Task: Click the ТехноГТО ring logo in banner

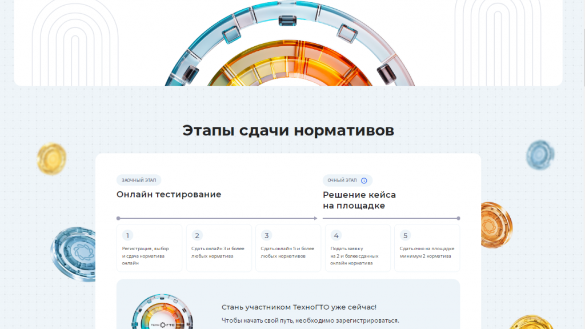Action: coord(162,311)
